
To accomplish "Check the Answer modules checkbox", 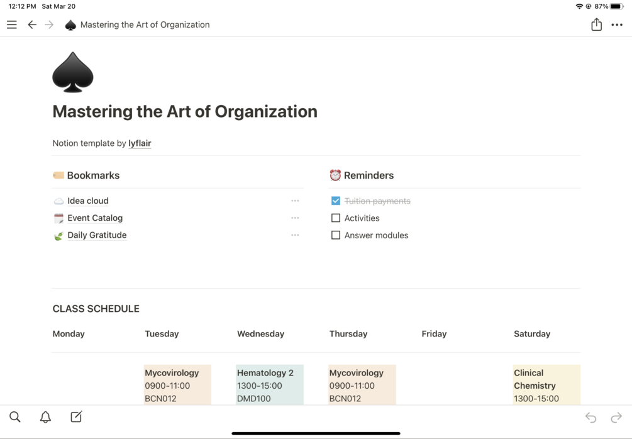I will click(x=336, y=235).
